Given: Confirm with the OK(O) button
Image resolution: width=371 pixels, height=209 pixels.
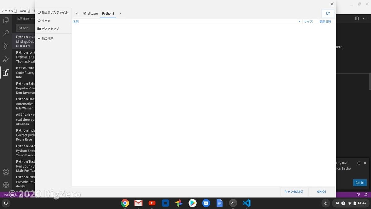Looking at the screenshot, I should point(322,192).
